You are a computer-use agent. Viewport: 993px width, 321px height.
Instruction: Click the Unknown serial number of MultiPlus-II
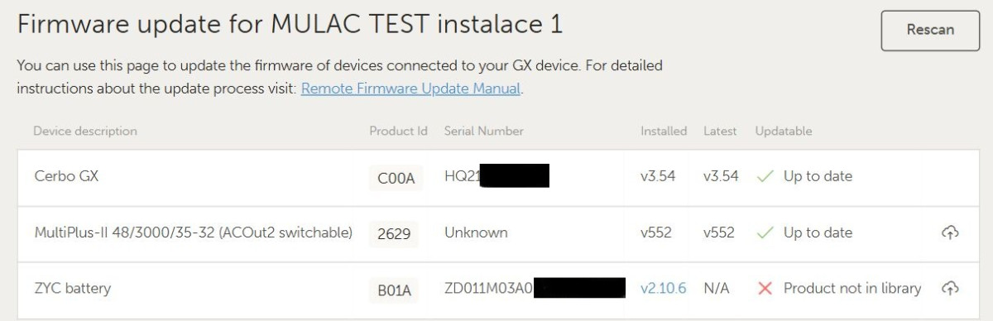(476, 232)
